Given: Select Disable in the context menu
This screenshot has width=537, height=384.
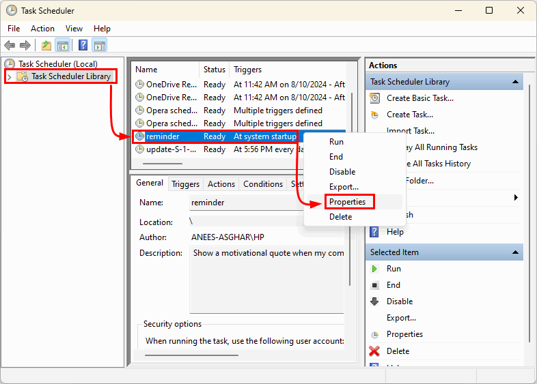Looking at the screenshot, I should [x=342, y=172].
